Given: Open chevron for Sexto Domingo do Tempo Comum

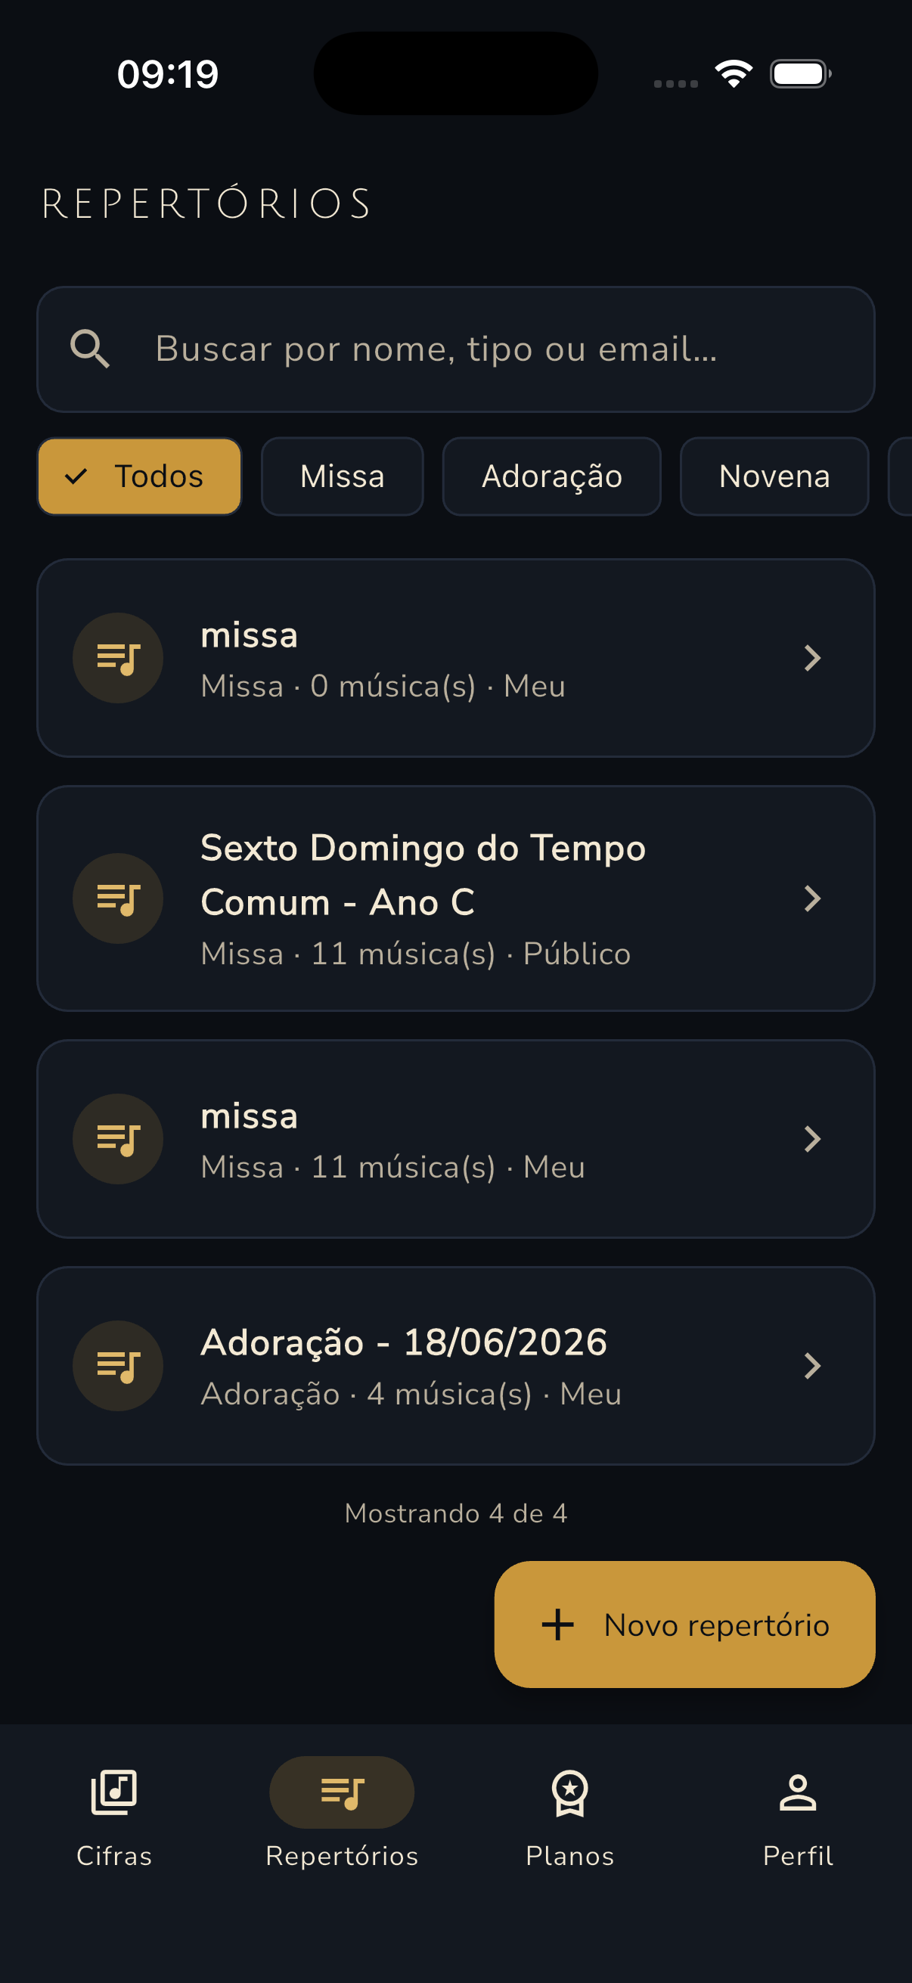Looking at the screenshot, I should (813, 898).
